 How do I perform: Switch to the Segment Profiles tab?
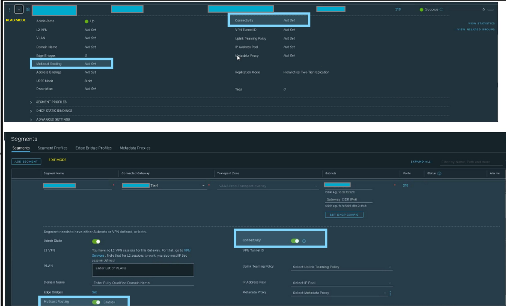[x=52, y=148]
